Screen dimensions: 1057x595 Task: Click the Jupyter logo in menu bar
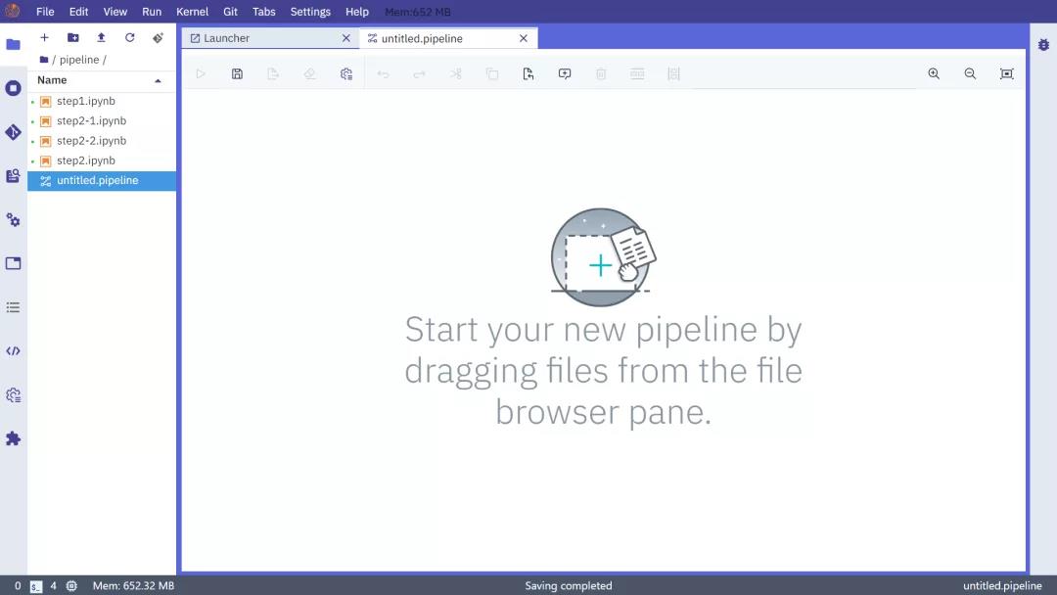[x=12, y=12]
